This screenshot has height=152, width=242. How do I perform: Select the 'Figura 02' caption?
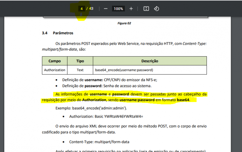pyautogui.click(x=124, y=23)
